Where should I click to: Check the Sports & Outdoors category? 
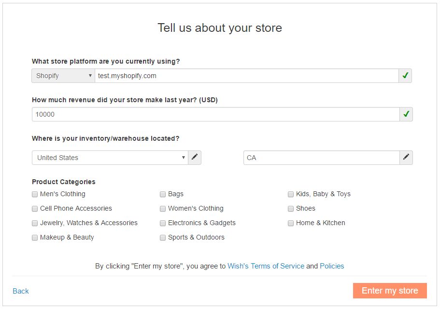pyautogui.click(x=163, y=237)
